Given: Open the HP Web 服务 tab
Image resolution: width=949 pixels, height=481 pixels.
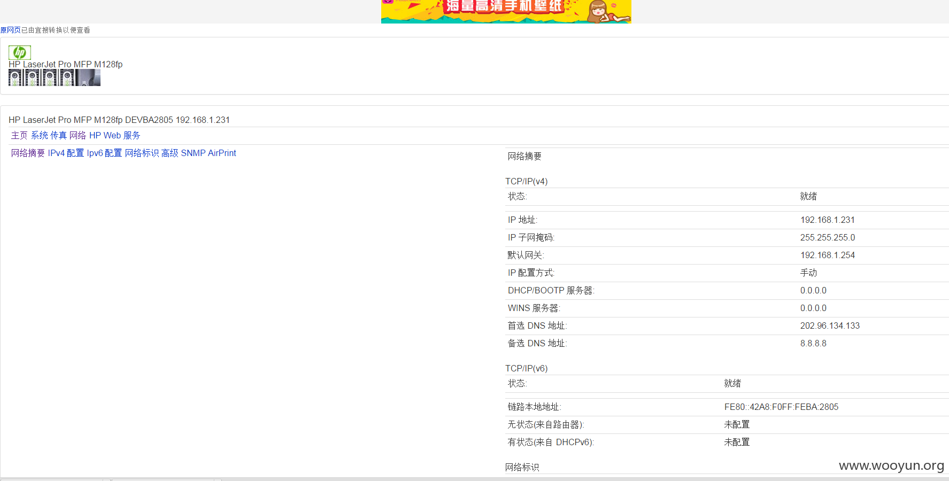Looking at the screenshot, I should tap(115, 136).
